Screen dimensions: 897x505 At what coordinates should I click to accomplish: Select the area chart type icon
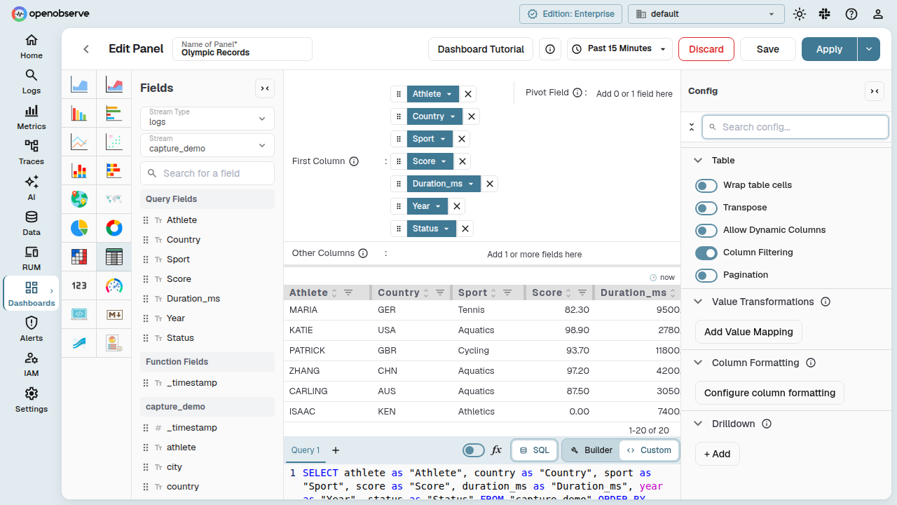coord(79,86)
